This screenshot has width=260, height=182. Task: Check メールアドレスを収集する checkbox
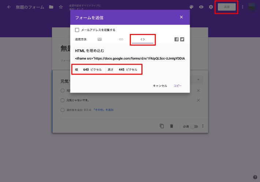(x=77, y=30)
